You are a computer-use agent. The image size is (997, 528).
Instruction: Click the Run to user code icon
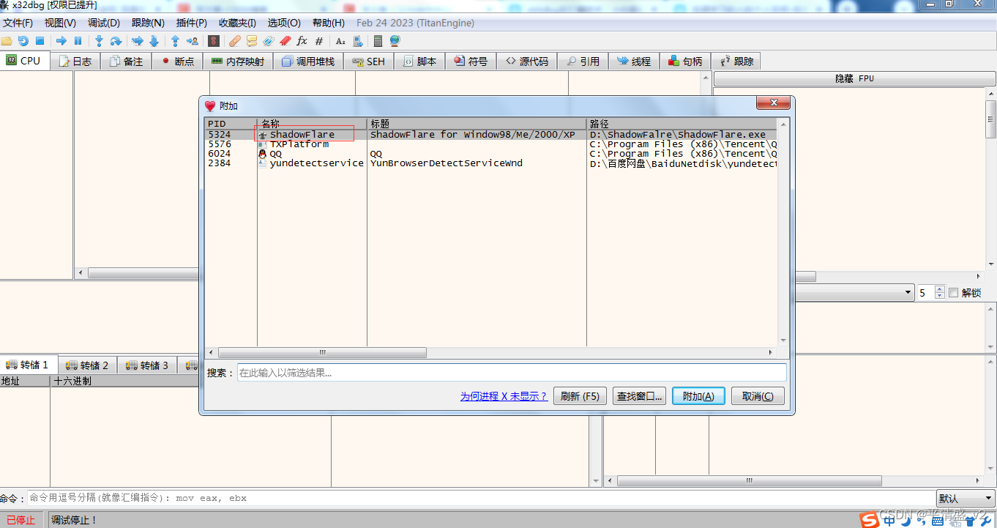pyautogui.click(x=193, y=41)
